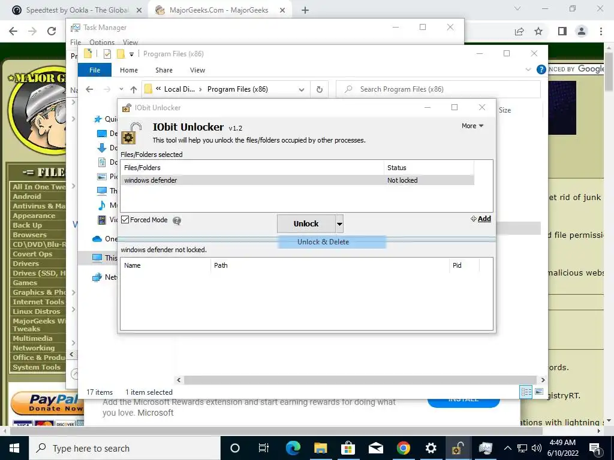
Task: Open File tab in File Explorer
Action: (x=95, y=70)
